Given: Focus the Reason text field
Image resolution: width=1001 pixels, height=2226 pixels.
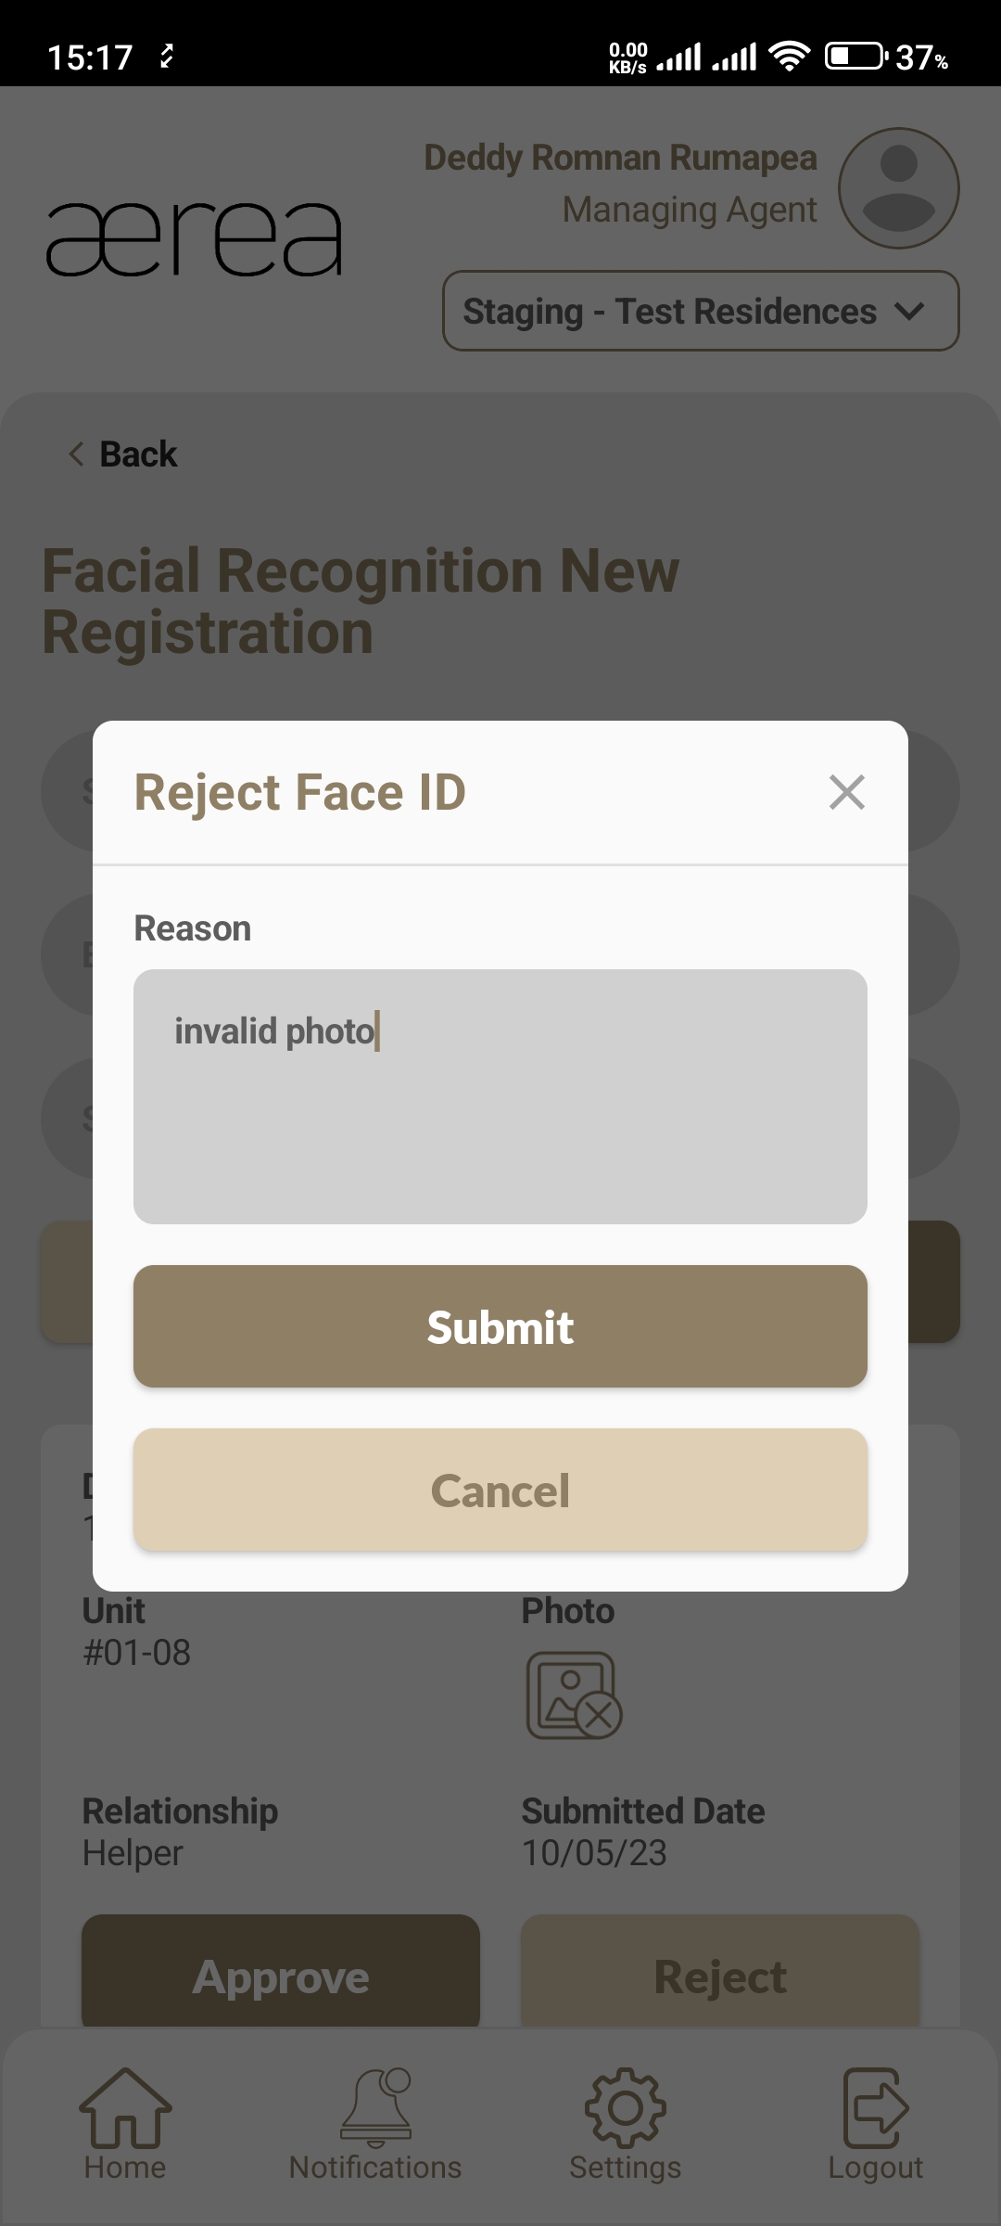Looking at the screenshot, I should point(500,1096).
